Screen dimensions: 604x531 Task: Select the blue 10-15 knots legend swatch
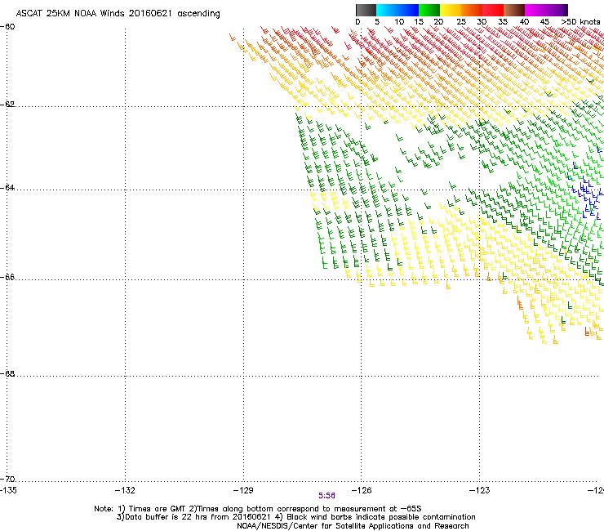pos(408,10)
